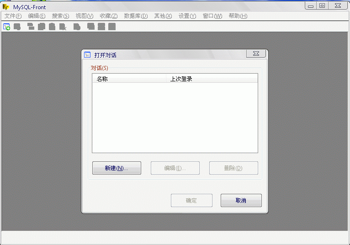The width and height of the screenshot is (350, 245).
Task: Click the 编辑(E)... button in dialog
Action: click(175, 168)
